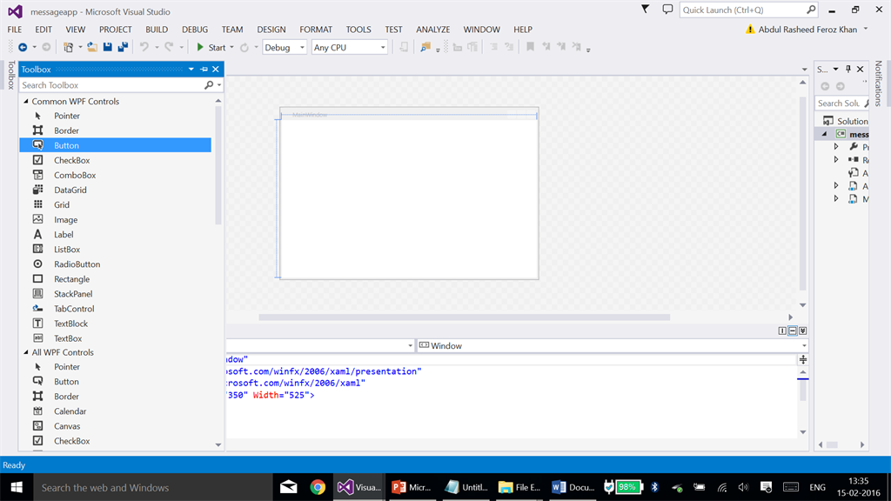Open the Debug configuration dropdown
Screen dimensions: 891x501
coord(285,48)
